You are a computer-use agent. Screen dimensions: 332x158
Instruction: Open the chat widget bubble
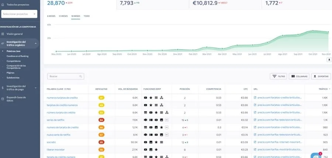316,155
